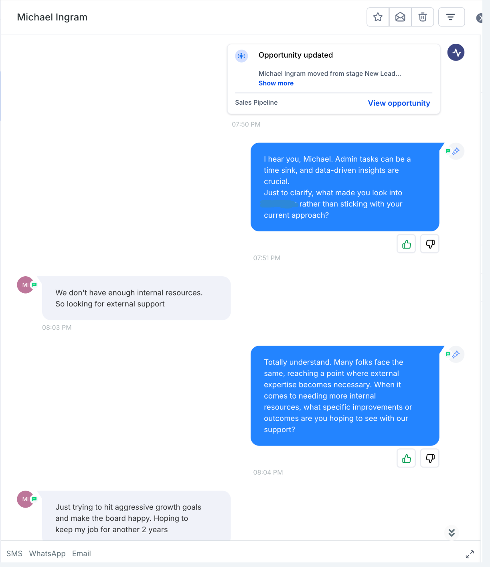
Task: Click AI sparkle icon on first blue message
Action: point(456,151)
